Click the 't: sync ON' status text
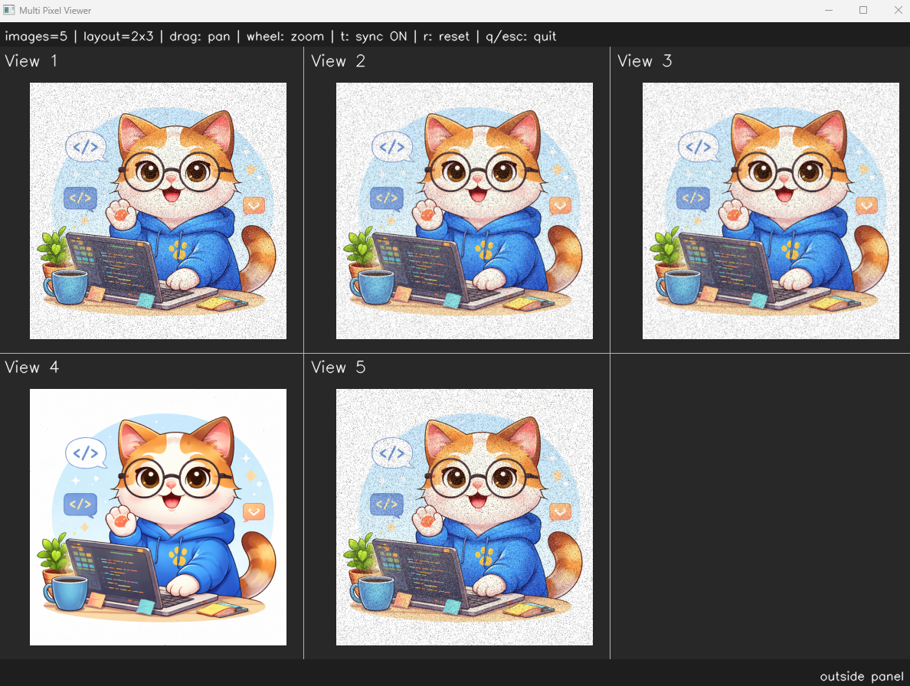Screen dimensions: 910x686 [374, 37]
